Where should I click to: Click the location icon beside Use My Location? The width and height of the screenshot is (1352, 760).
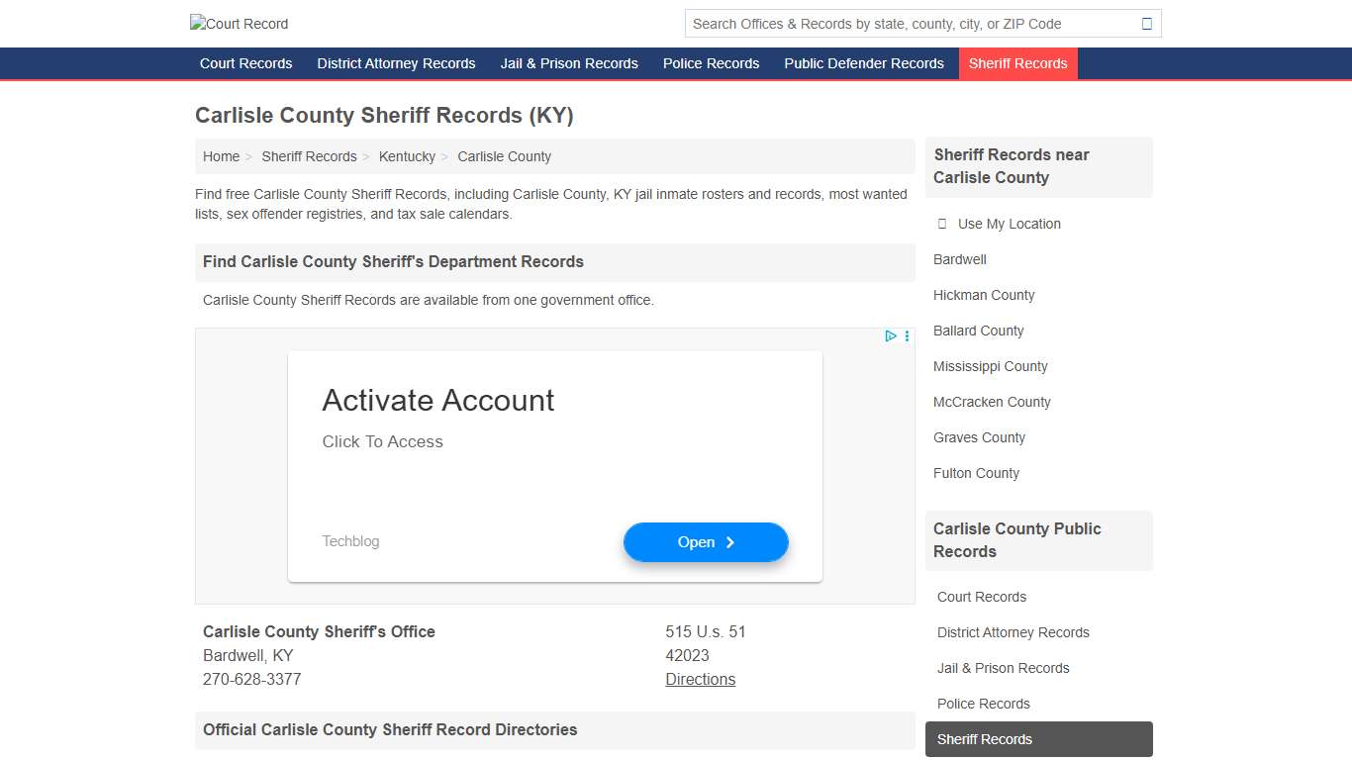(941, 224)
